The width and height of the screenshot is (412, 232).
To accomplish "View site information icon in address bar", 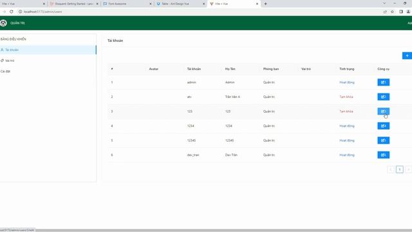I will [x=20, y=12].
